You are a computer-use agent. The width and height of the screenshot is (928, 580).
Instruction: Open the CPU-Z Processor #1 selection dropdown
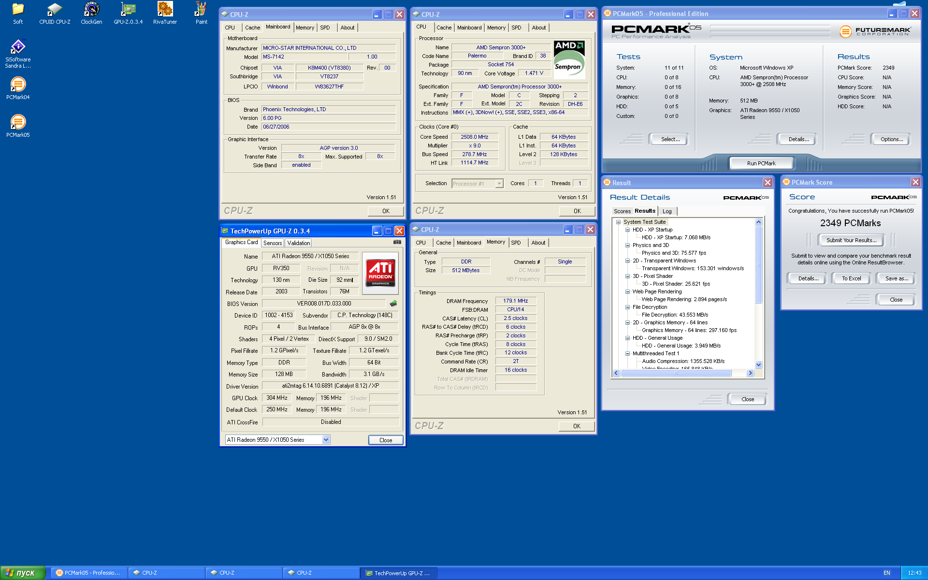tap(499, 184)
